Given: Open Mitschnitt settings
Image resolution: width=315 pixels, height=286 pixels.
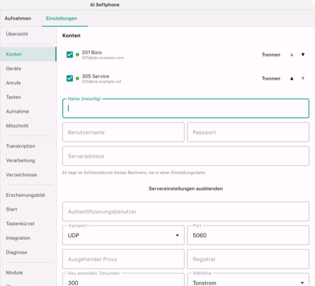Looking at the screenshot, I should (x=29, y=126).
